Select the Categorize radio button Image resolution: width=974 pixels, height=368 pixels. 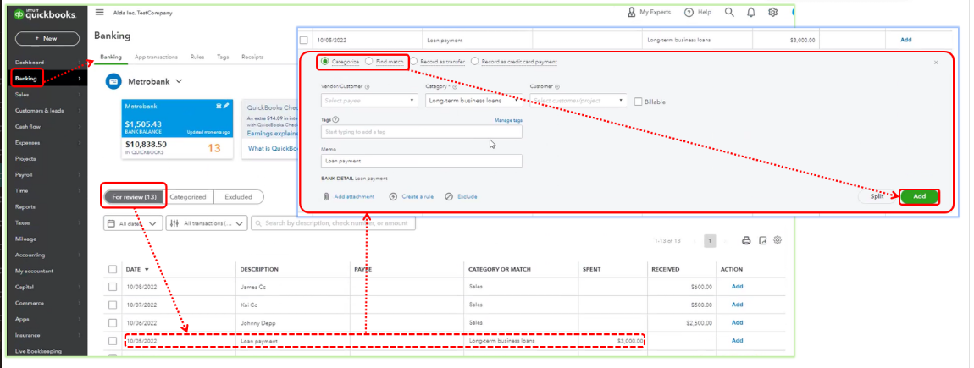point(325,62)
